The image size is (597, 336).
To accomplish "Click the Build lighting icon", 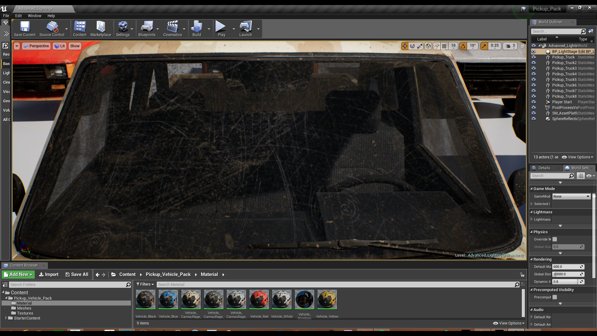I will click(x=197, y=27).
